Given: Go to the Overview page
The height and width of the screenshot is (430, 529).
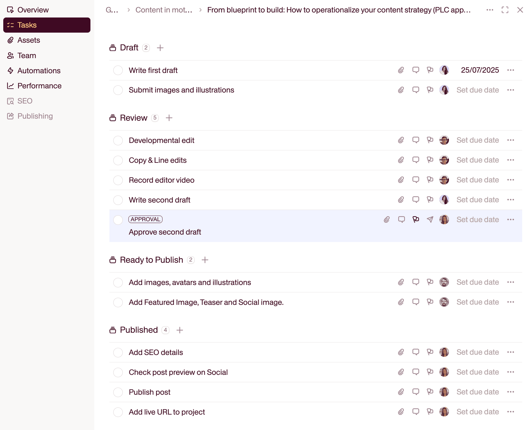Looking at the screenshot, I should coord(33,10).
